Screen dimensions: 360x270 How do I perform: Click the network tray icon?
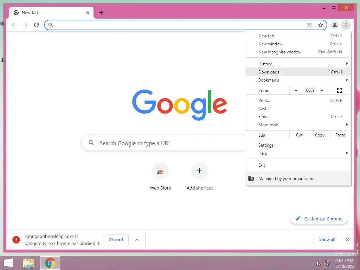(327, 263)
